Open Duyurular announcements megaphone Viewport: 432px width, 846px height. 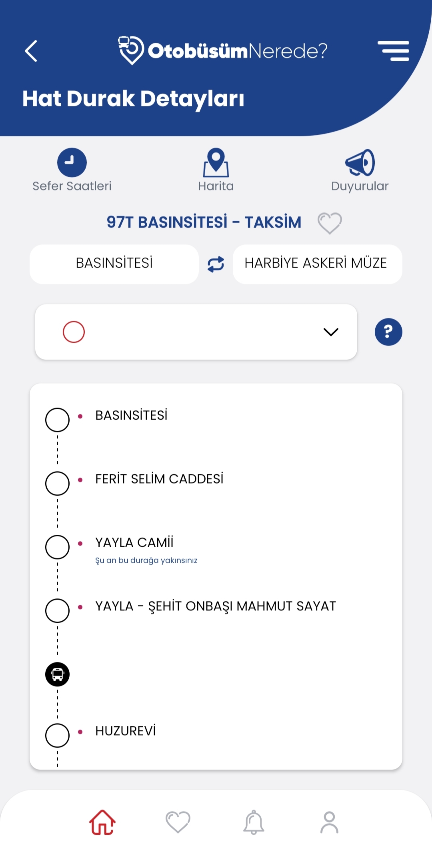click(x=360, y=163)
